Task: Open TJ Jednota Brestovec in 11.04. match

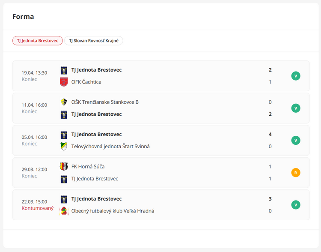Action: point(96,114)
